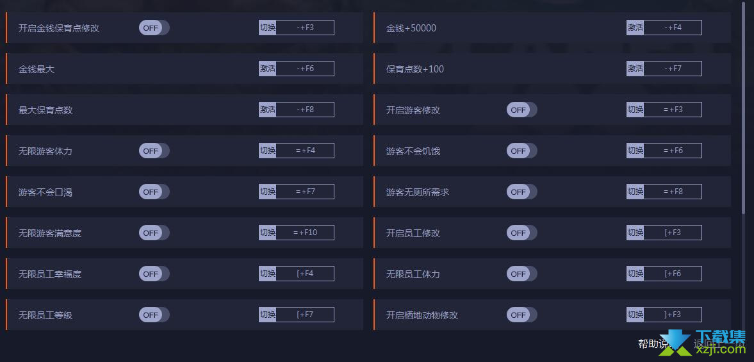
Task: Click 激活 button for 最大保育点数
Action: [x=267, y=110]
